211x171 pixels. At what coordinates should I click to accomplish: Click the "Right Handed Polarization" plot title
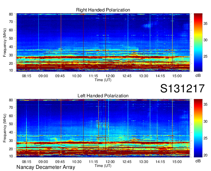point(103,10)
